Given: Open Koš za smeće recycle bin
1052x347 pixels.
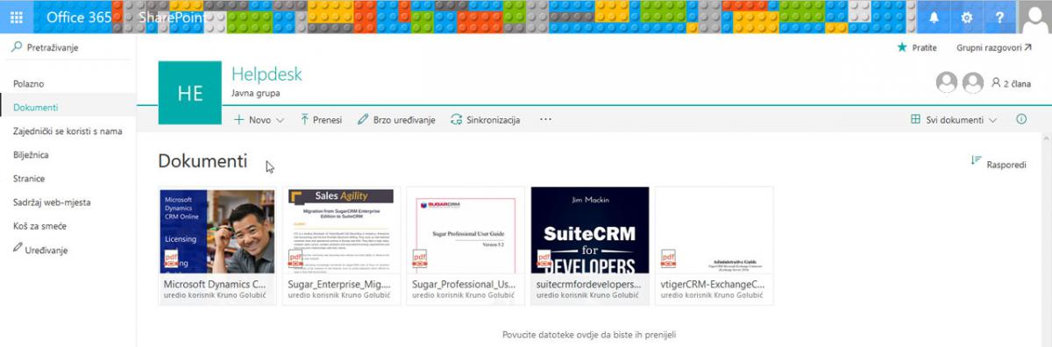Looking at the screenshot, I should click(40, 226).
